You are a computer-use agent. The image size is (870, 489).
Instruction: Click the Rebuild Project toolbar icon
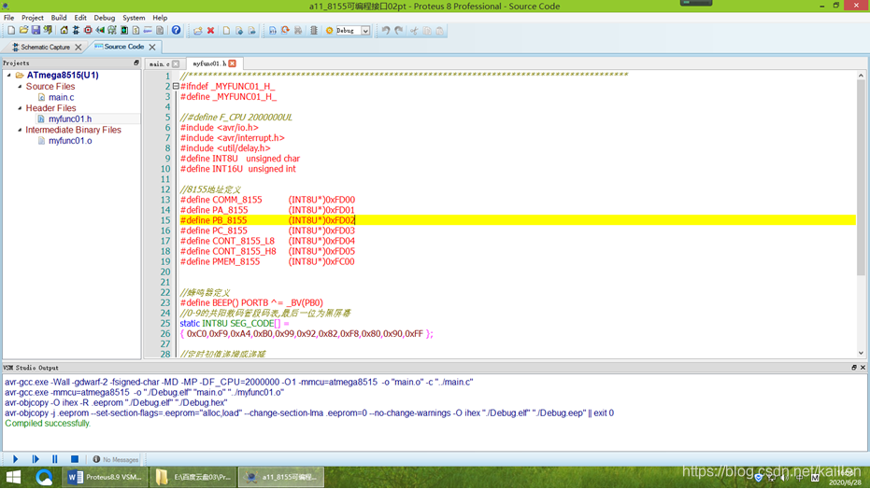click(x=285, y=31)
